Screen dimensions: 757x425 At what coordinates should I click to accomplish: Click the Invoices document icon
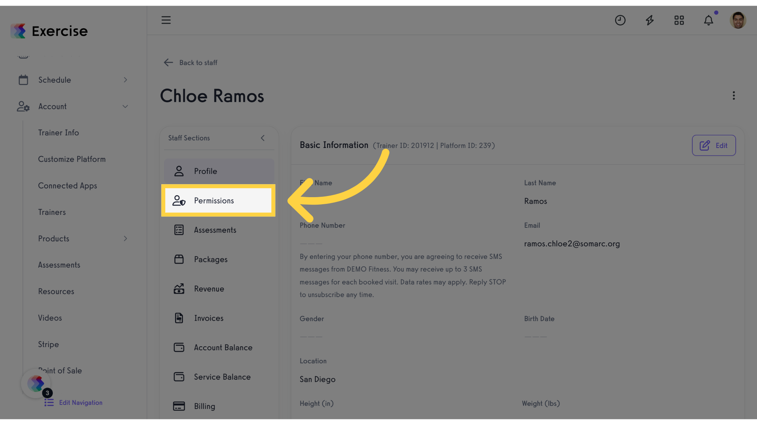179,318
